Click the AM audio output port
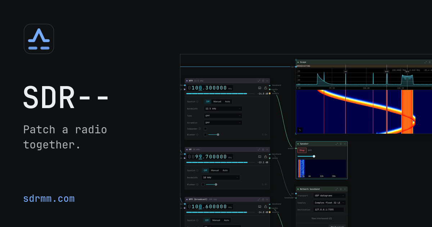The height and width of the screenshot is (227, 432). 270,158
